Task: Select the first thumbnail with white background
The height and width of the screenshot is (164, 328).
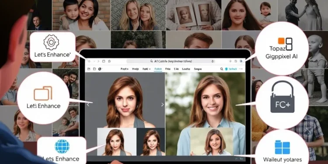Action: click(x=117, y=142)
